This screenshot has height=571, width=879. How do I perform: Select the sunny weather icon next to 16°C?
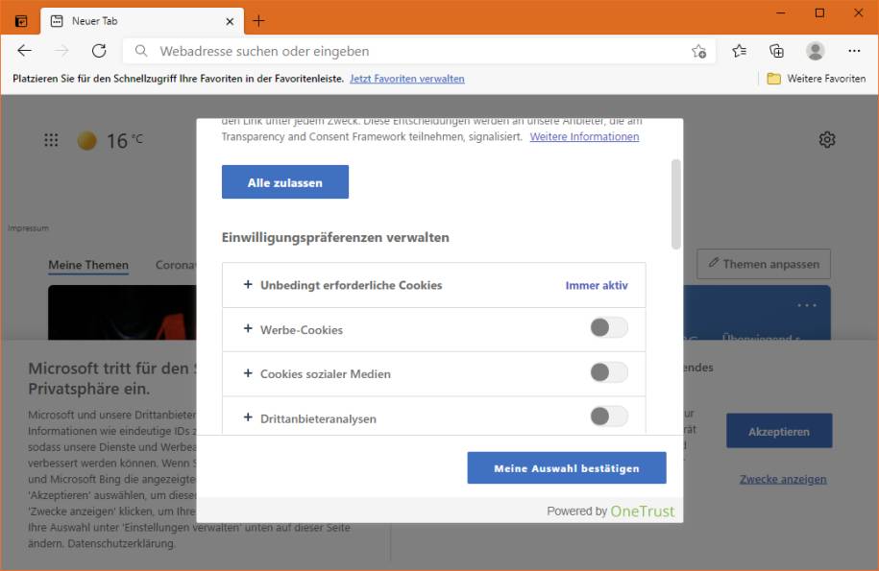click(85, 139)
